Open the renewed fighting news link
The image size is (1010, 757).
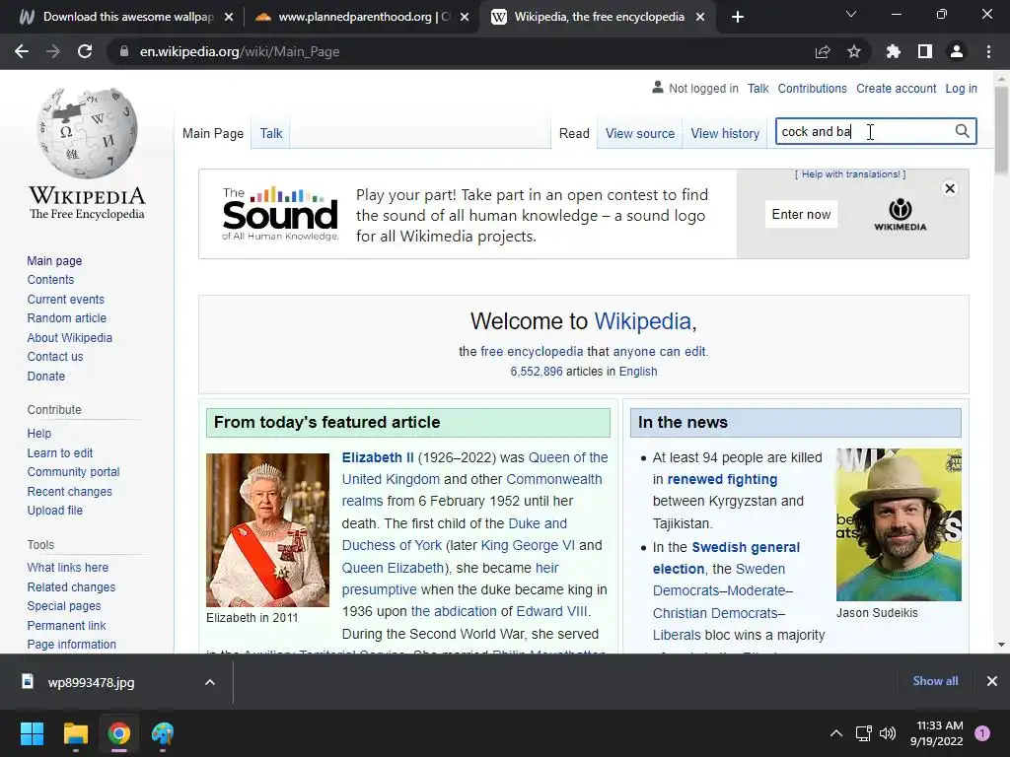[722, 480]
